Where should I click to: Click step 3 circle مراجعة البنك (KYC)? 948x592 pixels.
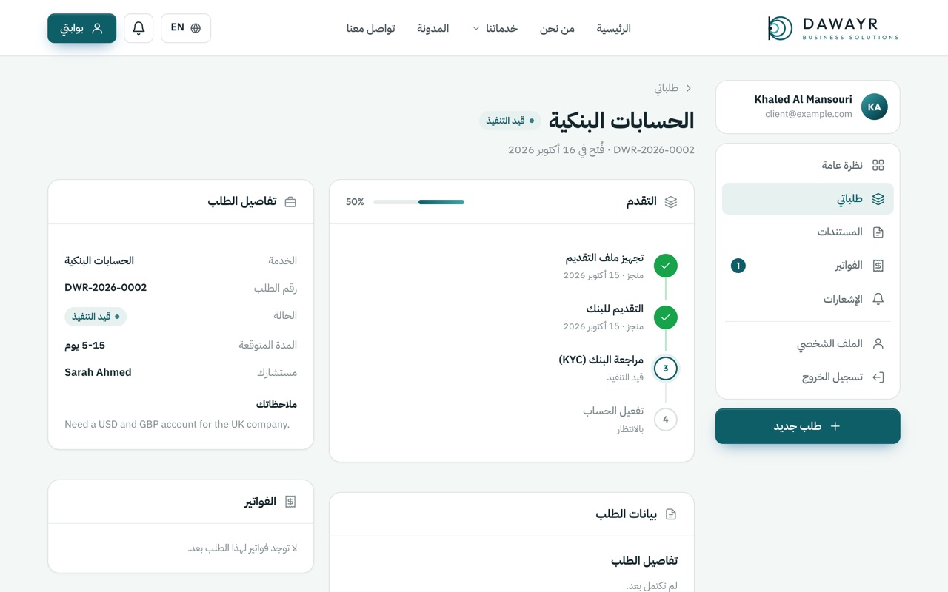pyautogui.click(x=666, y=368)
